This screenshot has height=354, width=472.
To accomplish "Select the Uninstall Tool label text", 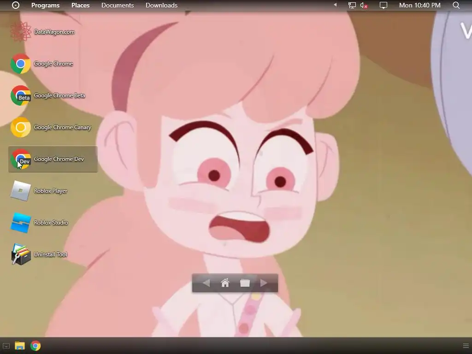I will [x=50, y=254].
